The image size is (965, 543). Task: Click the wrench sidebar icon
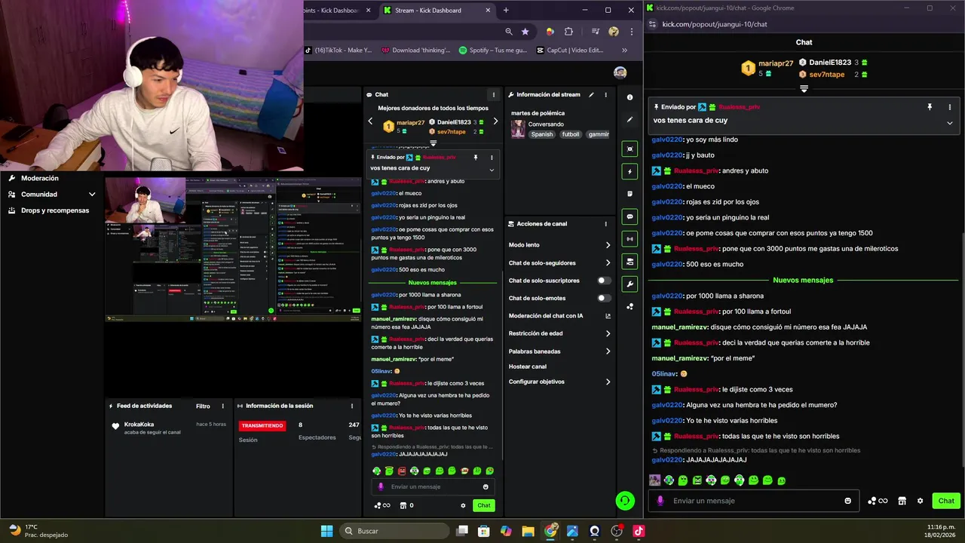630,284
